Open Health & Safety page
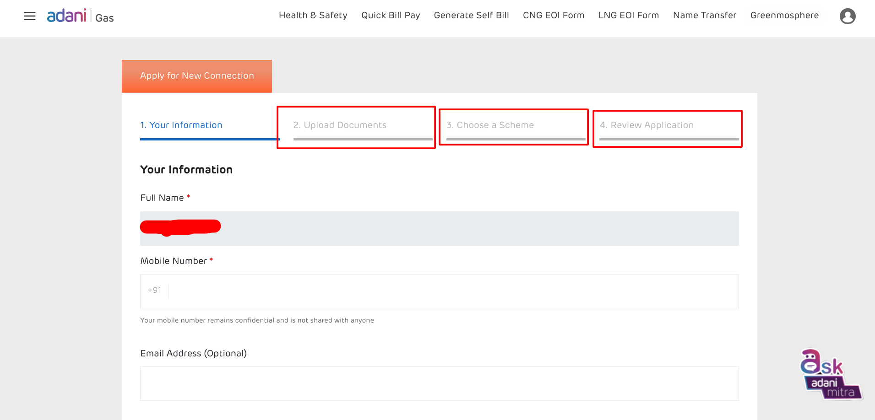Screen dimensions: 875x420 coord(313,16)
